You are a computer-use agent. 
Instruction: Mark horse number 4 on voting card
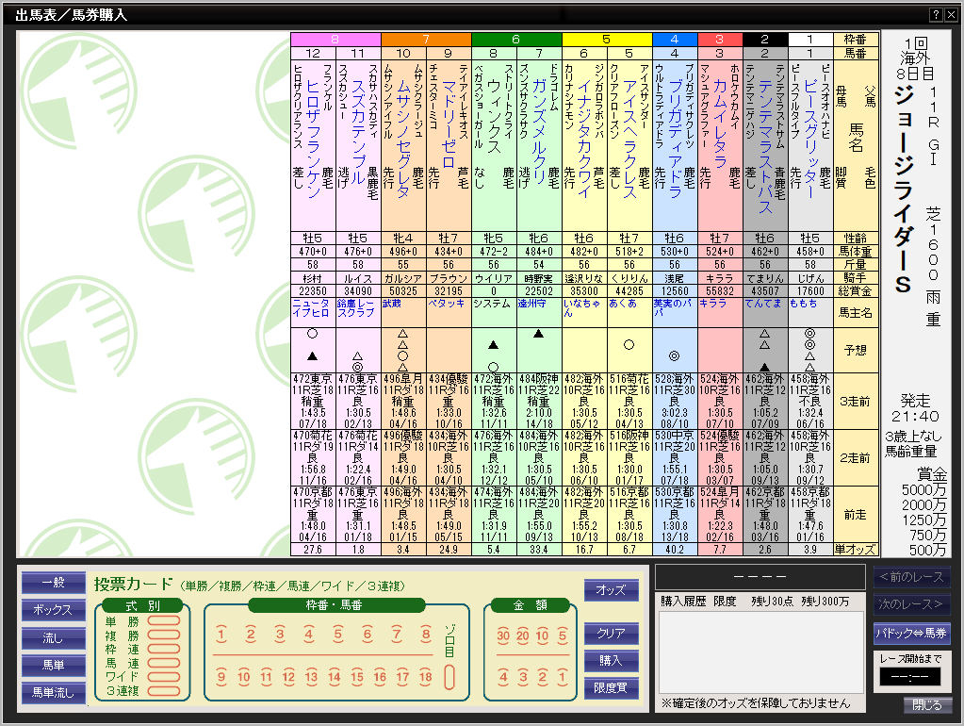[309, 635]
